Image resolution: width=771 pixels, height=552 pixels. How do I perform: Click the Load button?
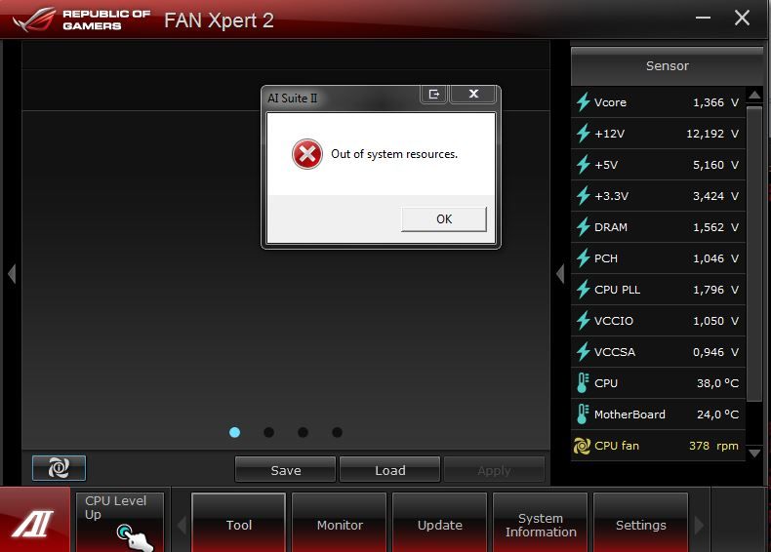point(390,470)
